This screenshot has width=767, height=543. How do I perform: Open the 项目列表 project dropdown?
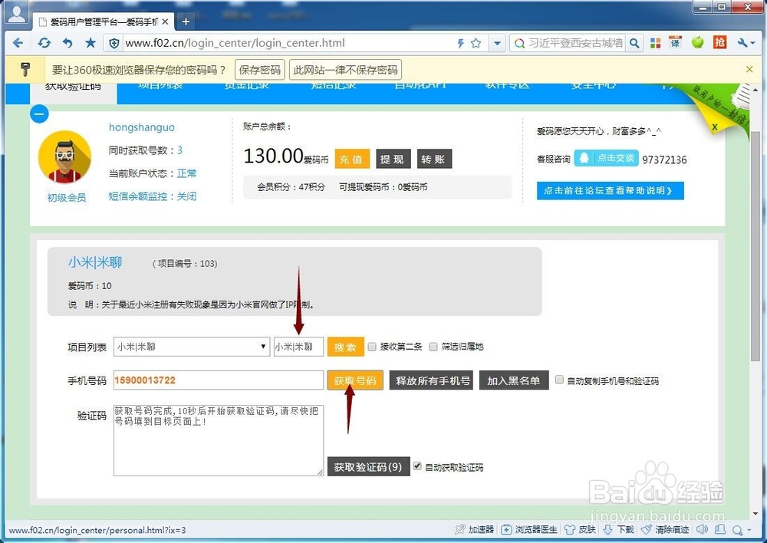pos(261,346)
